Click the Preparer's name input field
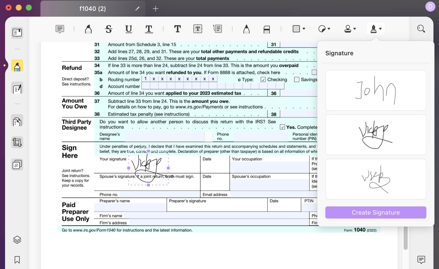This screenshot has height=269, width=439. tap(130, 207)
